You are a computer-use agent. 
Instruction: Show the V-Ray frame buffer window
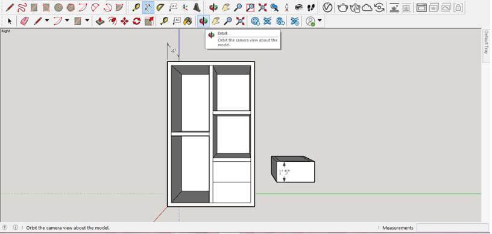tap(421, 7)
